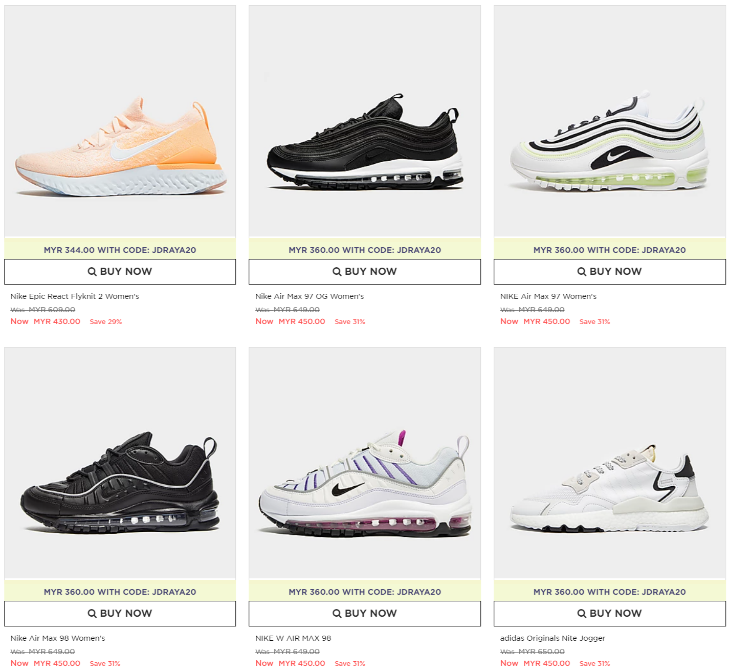This screenshot has width=730, height=672.
Task: Open the black Air Max 98 shoe image
Action: click(120, 463)
